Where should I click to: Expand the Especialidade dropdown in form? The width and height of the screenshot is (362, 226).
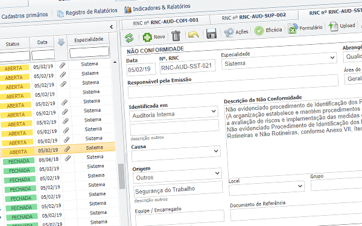pos(332,57)
